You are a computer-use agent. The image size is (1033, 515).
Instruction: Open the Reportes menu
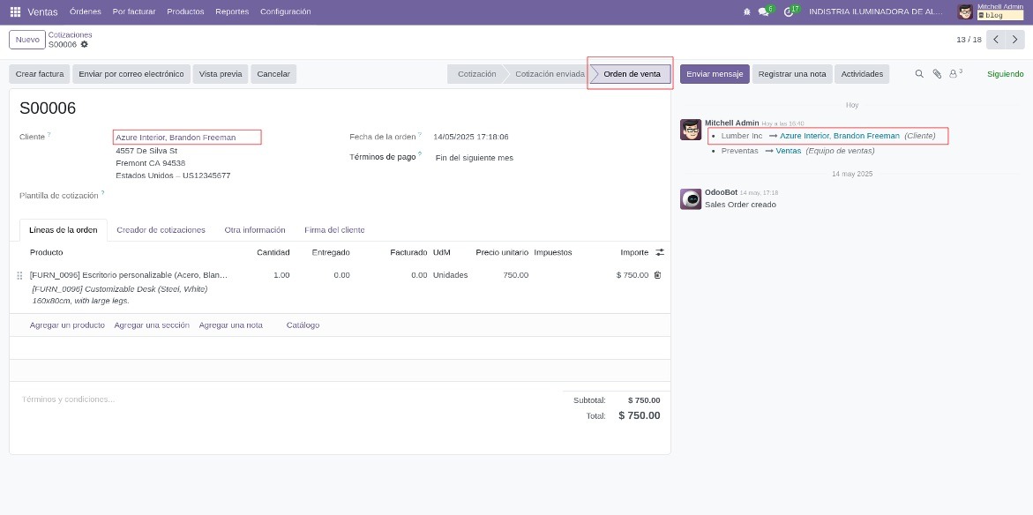pos(232,11)
